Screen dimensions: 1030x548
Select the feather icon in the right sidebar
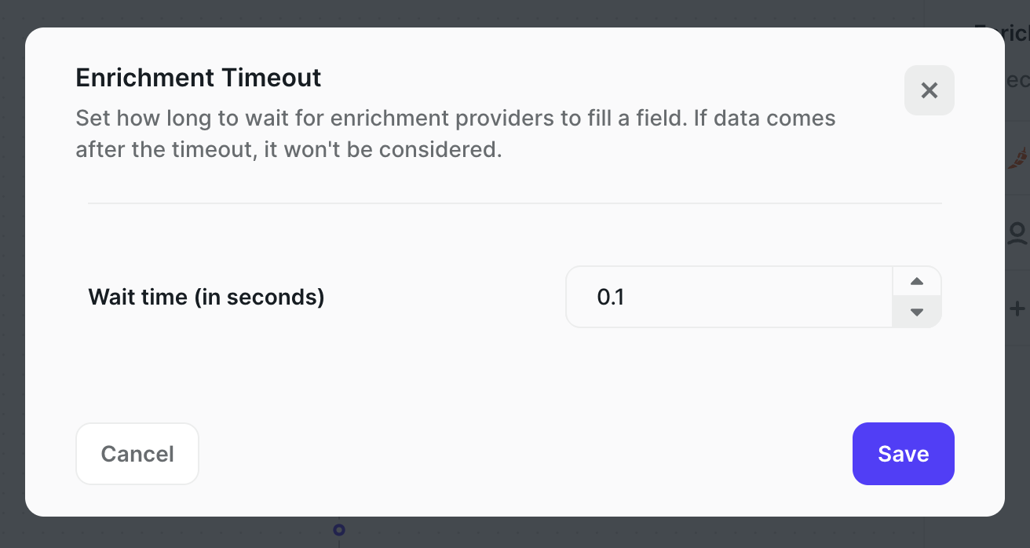tap(1020, 158)
